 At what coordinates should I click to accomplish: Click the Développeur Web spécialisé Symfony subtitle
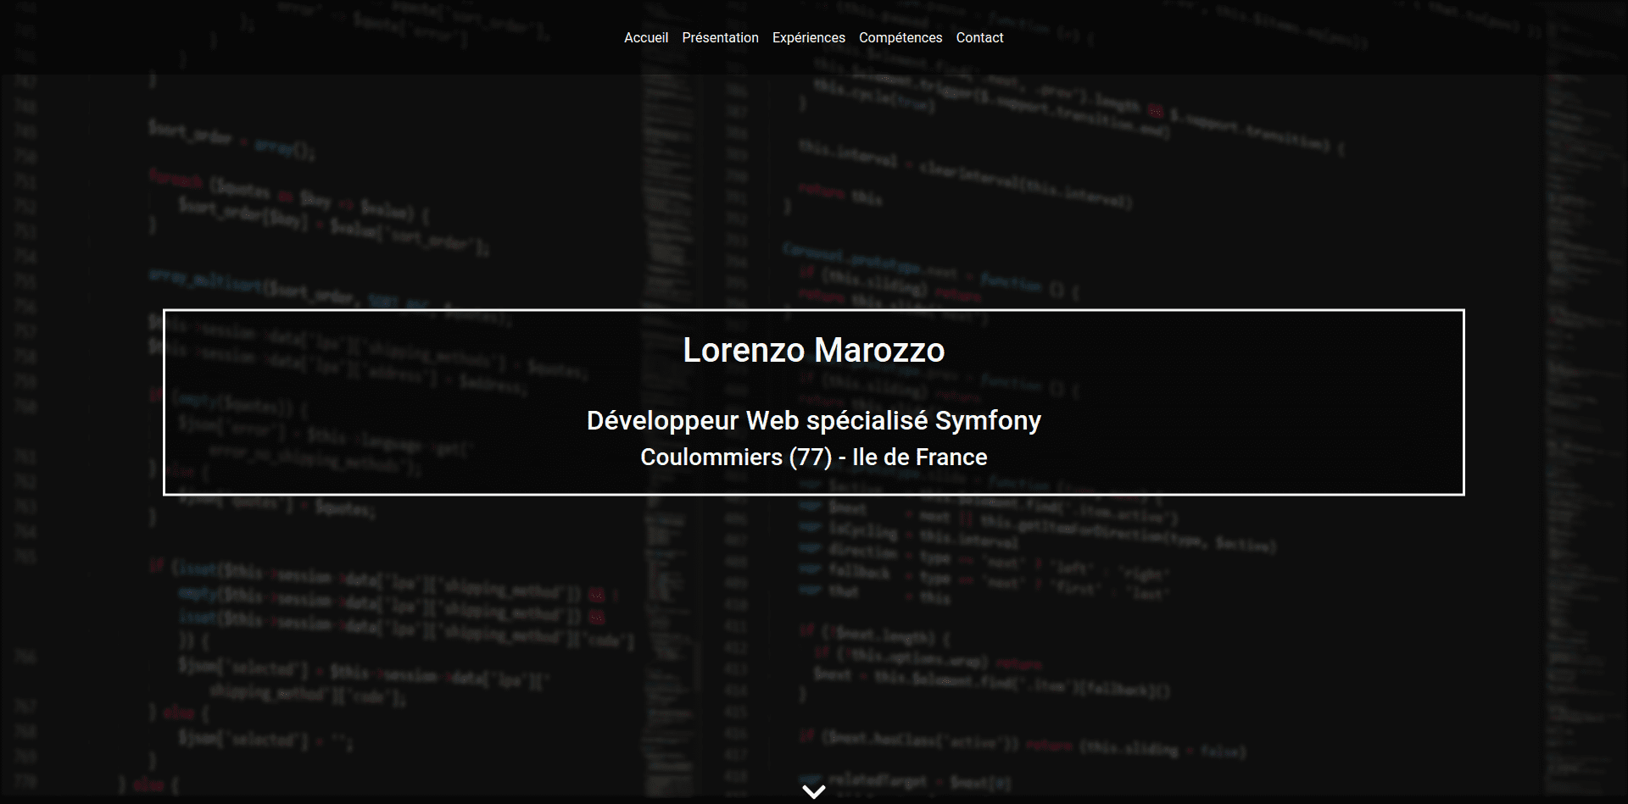click(813, 420)
